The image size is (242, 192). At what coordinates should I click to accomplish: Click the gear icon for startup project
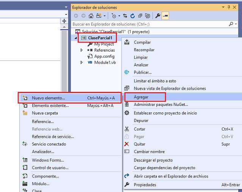[127, 113]
